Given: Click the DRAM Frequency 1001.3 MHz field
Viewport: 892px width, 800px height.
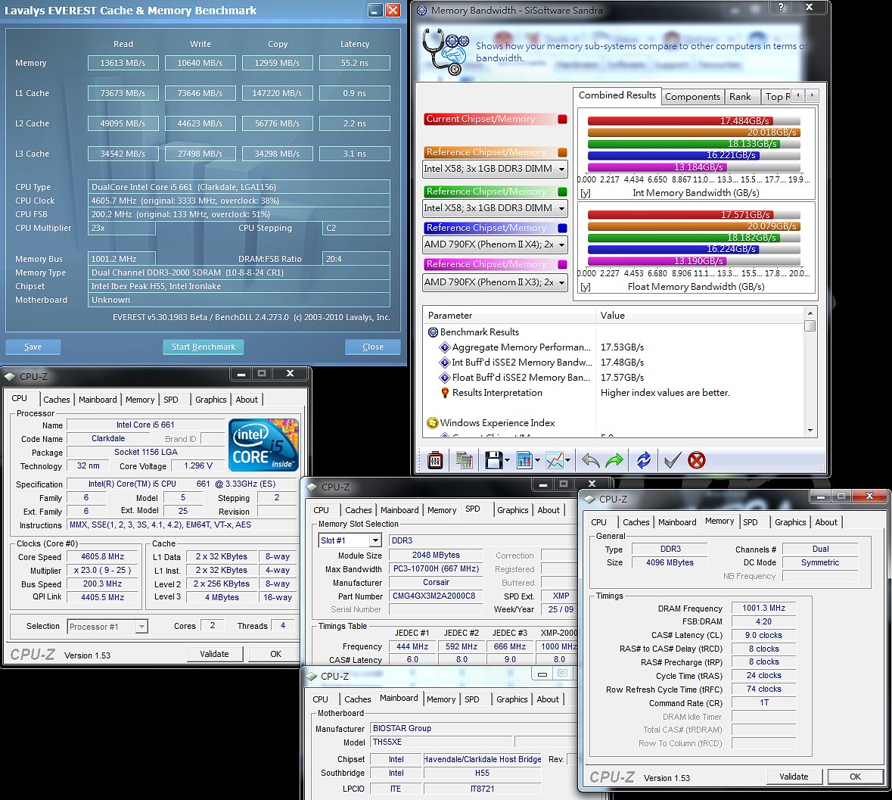Looking at the screenshot, I should (x=763, y=608).
